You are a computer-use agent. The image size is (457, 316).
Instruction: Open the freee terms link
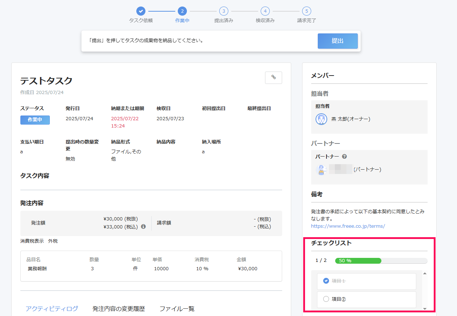pyautogui.click(x=348, y=226)
